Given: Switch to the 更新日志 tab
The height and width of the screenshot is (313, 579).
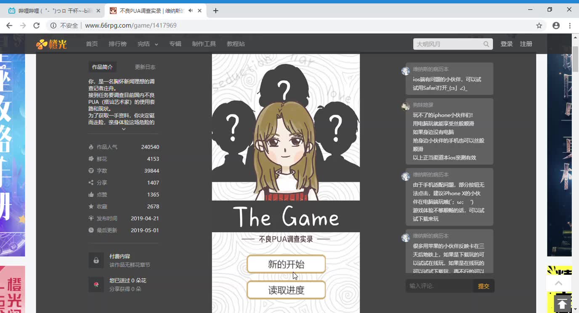Looking at the screenshot, I should tap(145, 67).
